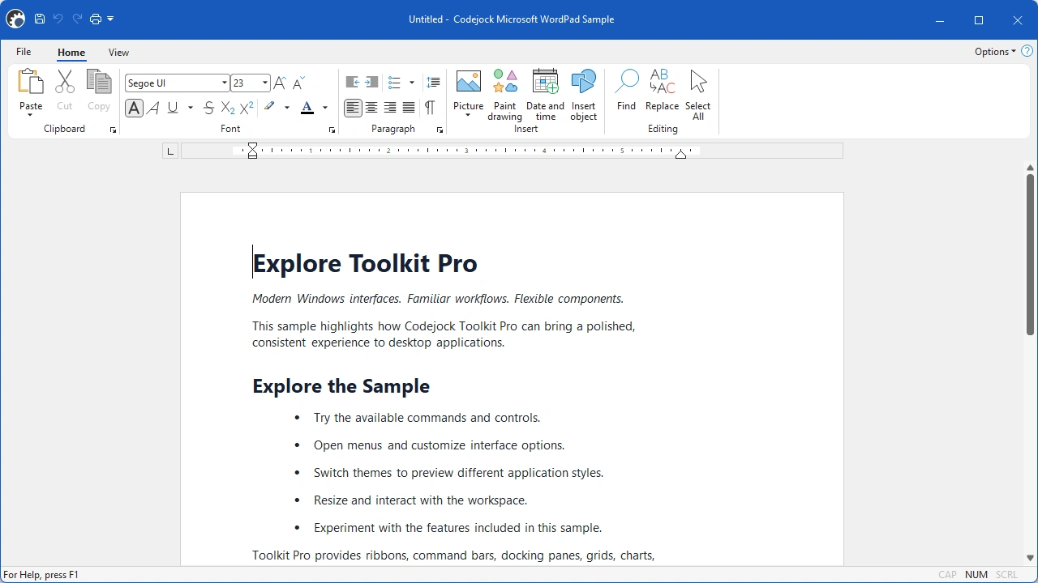Insert a Paint drawing

(504, 96)
